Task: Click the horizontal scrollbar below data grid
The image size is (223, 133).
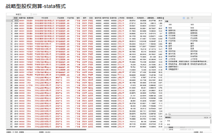Action: (x=46, y=130)
